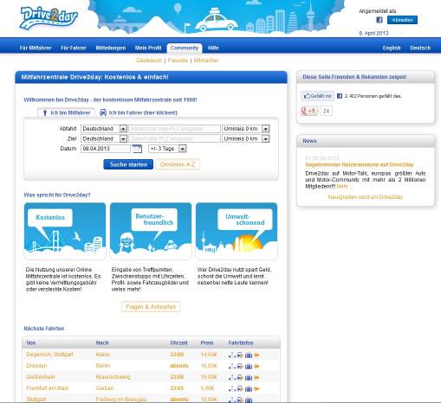Click the route stops icon in Dresden row
This screenshot has height=403, width=441.
pyautogui.click(x=231, y=366)
